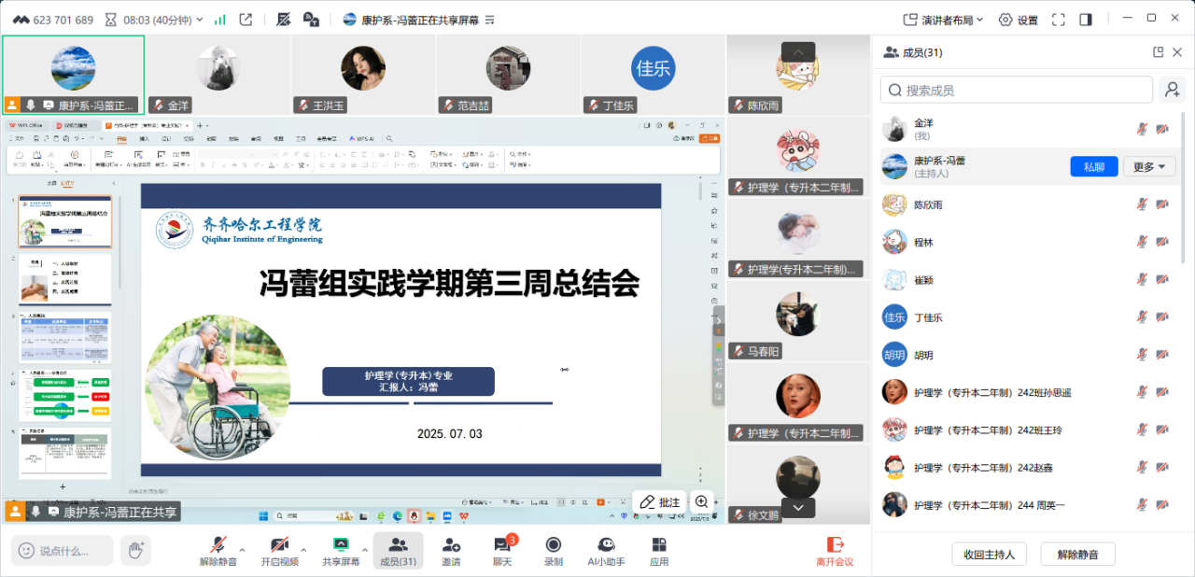Turn on camera with 开启视频
Image resolution: width=1195 pixels, height=577 pixels.
tap(279, 550)
